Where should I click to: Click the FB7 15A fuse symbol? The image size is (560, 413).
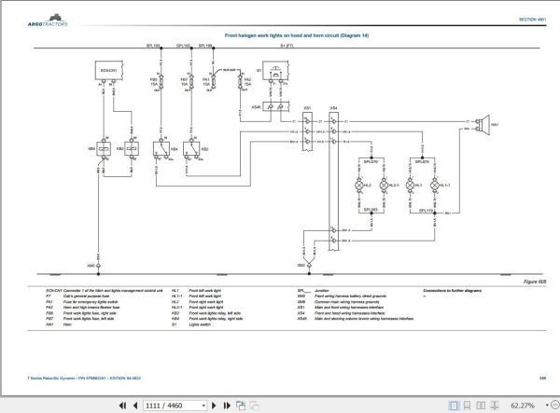point(191,83)
